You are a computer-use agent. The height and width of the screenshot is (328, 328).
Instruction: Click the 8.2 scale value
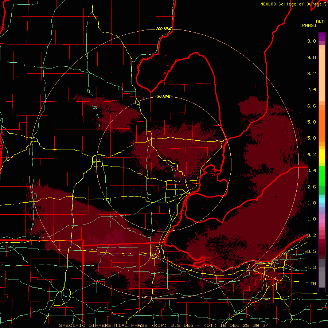pyautogui.click(x=312, y=73)
